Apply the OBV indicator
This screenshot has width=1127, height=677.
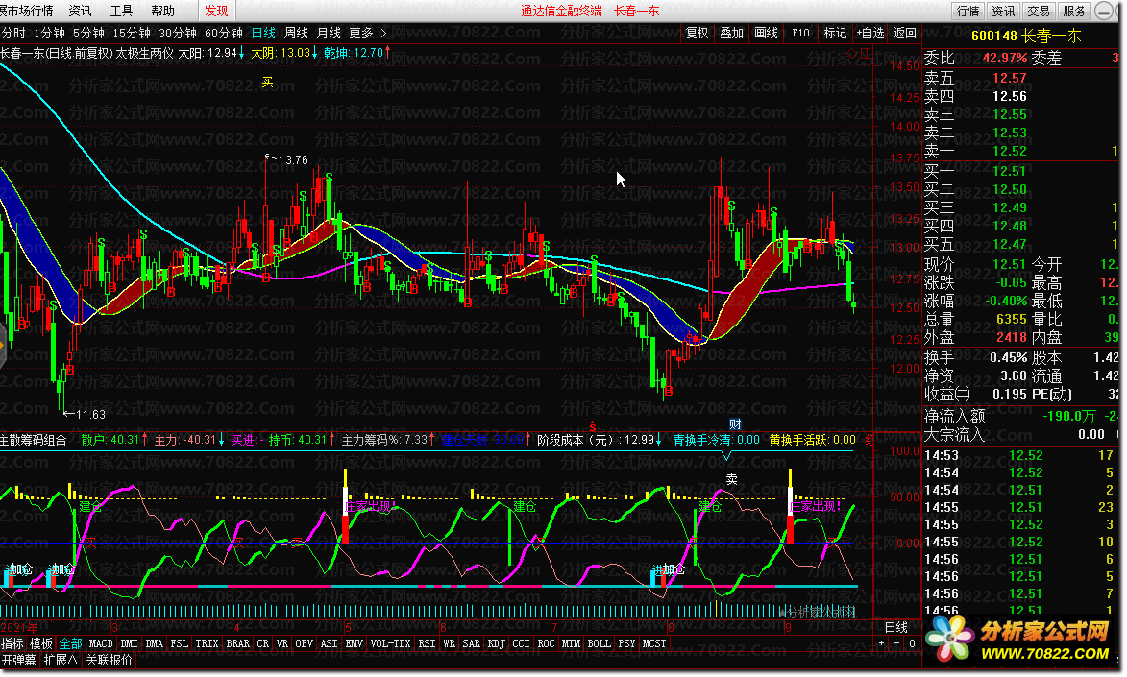click(304, 644)
